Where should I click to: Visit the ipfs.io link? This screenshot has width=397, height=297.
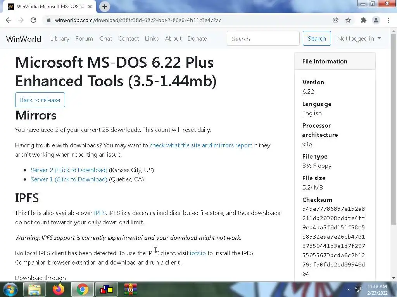tap(198, 253)
